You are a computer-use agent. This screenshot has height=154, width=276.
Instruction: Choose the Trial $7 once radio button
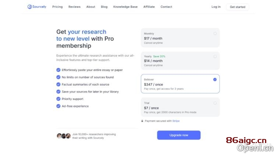pos(215,103)
